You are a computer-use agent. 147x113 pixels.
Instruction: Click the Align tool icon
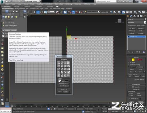pos(115,12)
